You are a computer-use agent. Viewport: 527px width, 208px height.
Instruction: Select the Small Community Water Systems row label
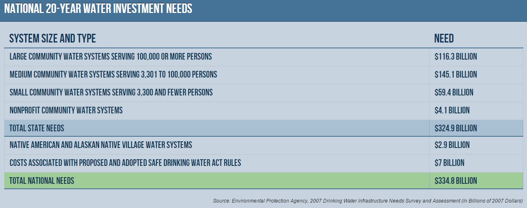click(x=111, y=93)
